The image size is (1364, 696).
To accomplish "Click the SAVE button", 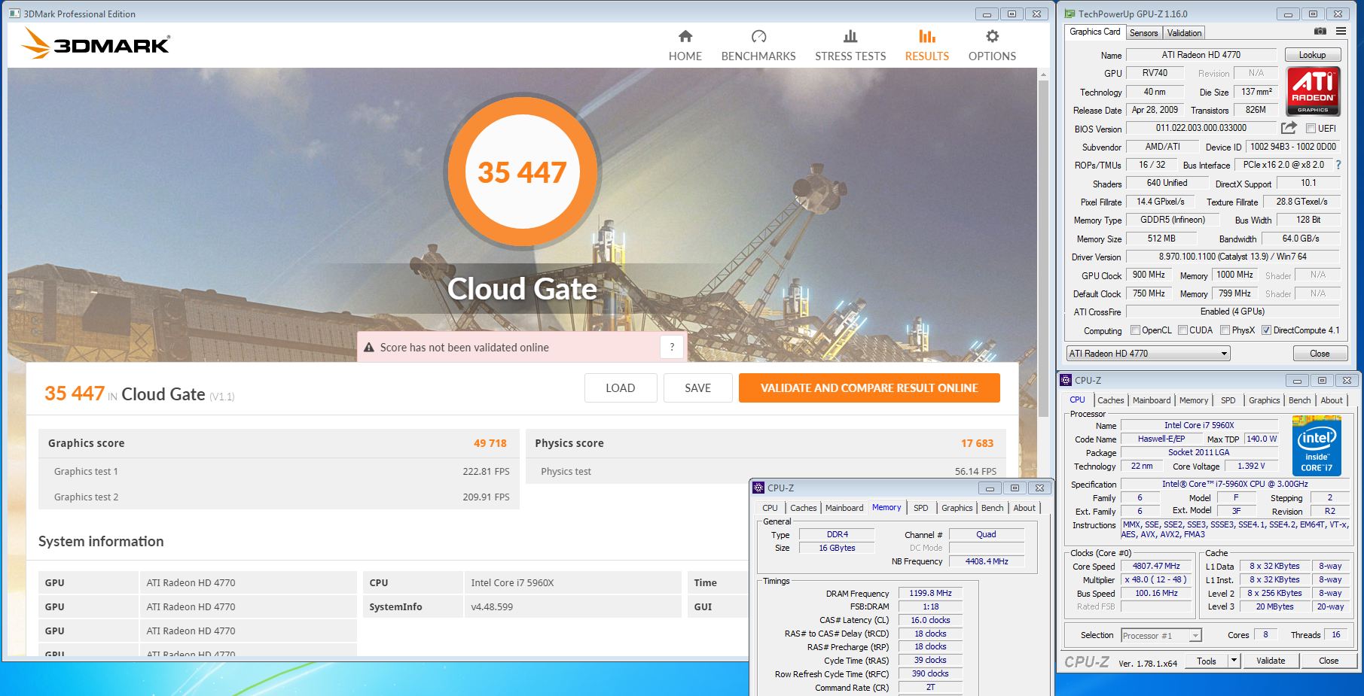I will tap(697, 388).
